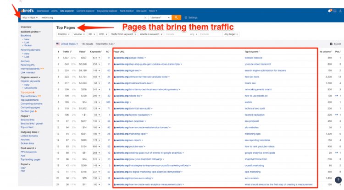Open the webris.org/robots-txt/ page link
Screen dimensions: 344x190
point(128,96)
